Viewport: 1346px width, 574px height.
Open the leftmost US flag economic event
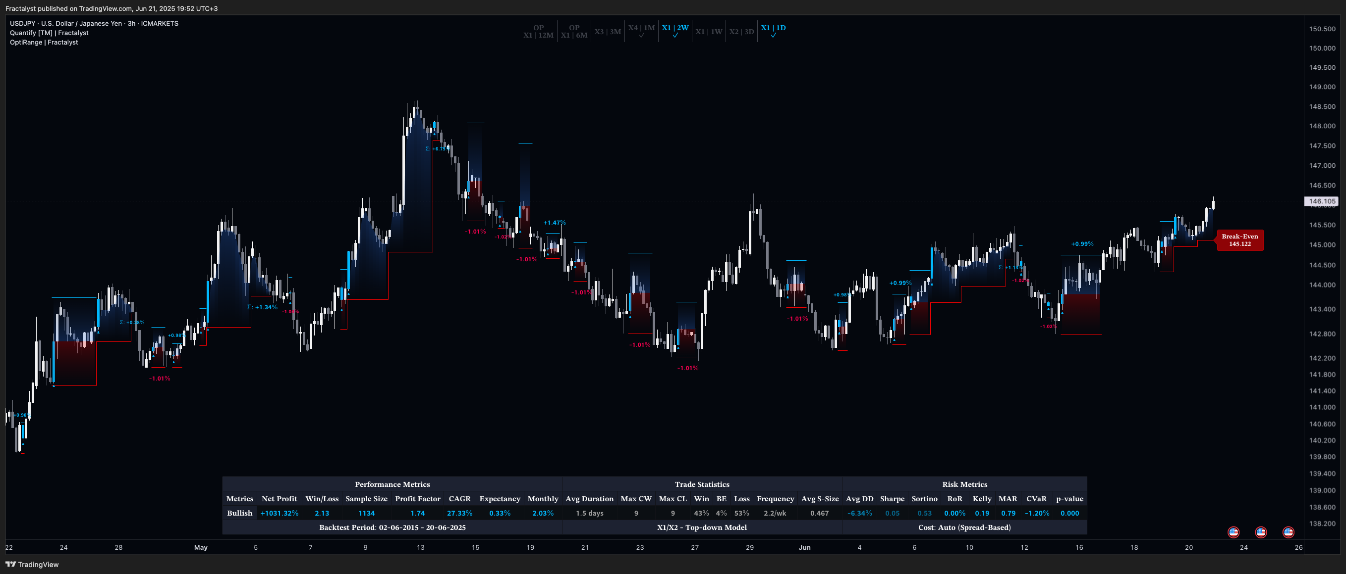tap(1233, 532)
